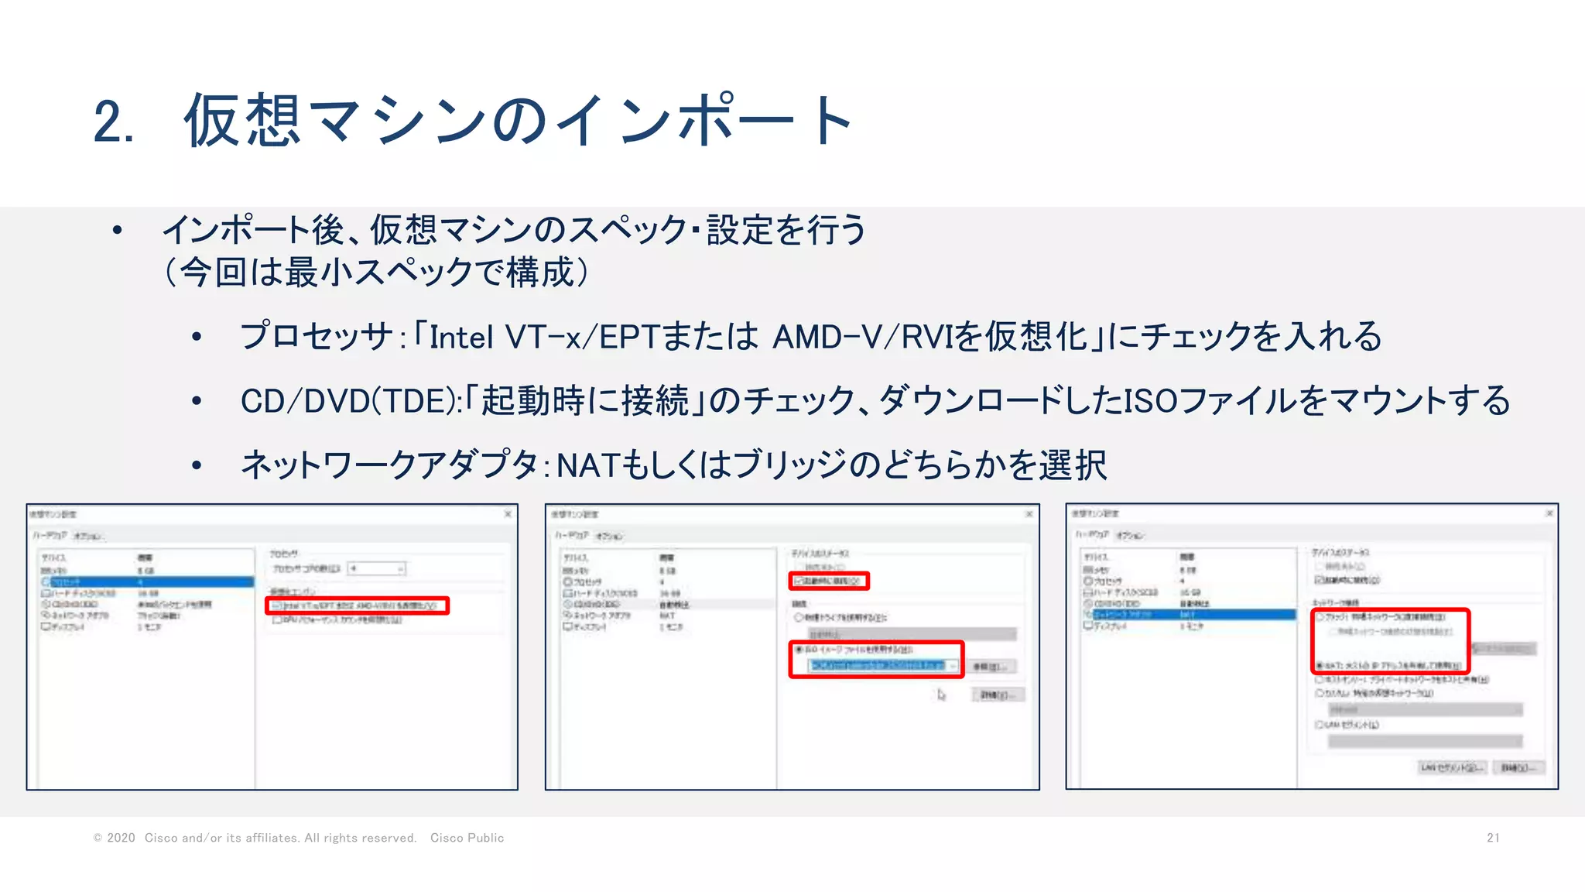Select CD/DVD (IDE) row in CD/DVD dialog
Viewport: 1585px width, 892px height.
pyautogui.click(x=669, y=604)
